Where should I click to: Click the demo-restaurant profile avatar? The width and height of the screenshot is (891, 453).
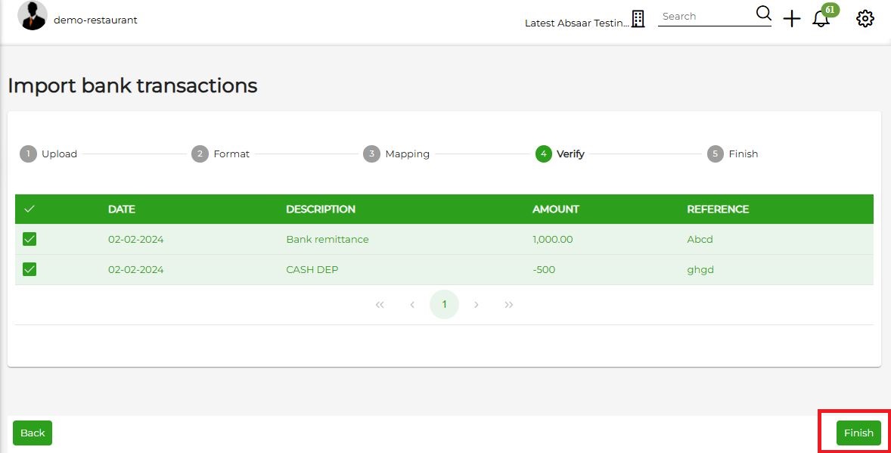(33, 15)
